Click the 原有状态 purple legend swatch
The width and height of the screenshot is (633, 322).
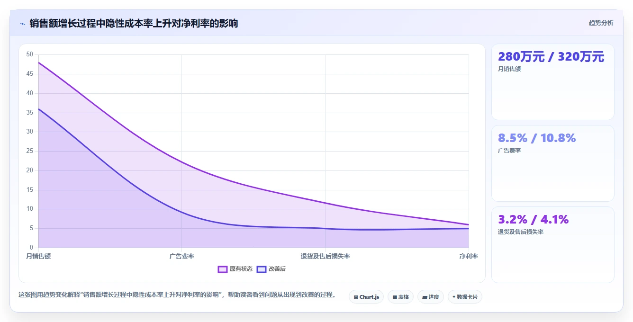pos(223,269)
